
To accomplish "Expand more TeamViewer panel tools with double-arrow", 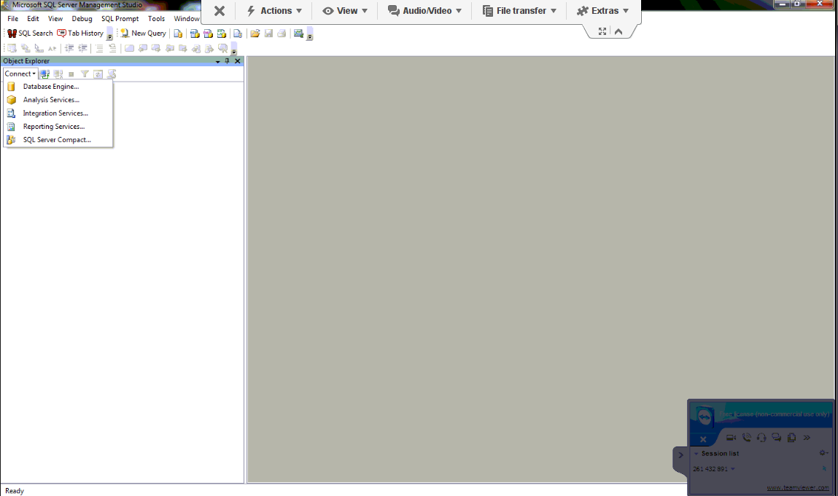I will (807, 438).
